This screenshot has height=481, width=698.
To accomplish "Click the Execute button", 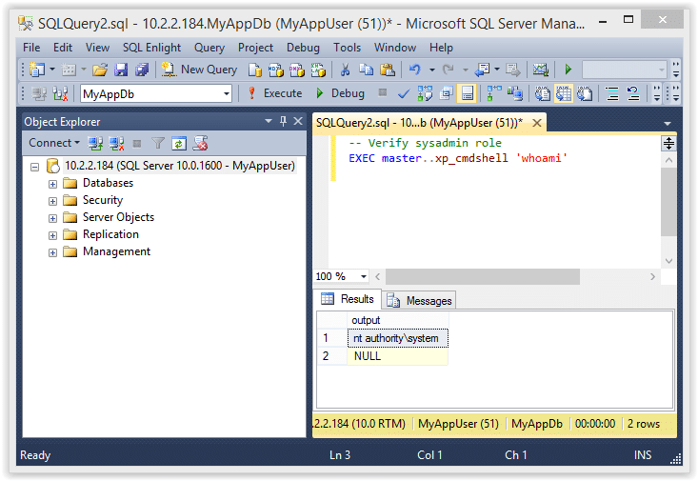I will click(274, 93).
